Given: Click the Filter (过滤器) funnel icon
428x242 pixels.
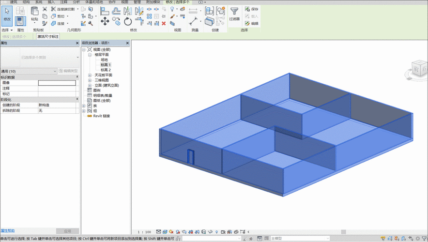Looking at the screenshot, I should coord(234,11).
